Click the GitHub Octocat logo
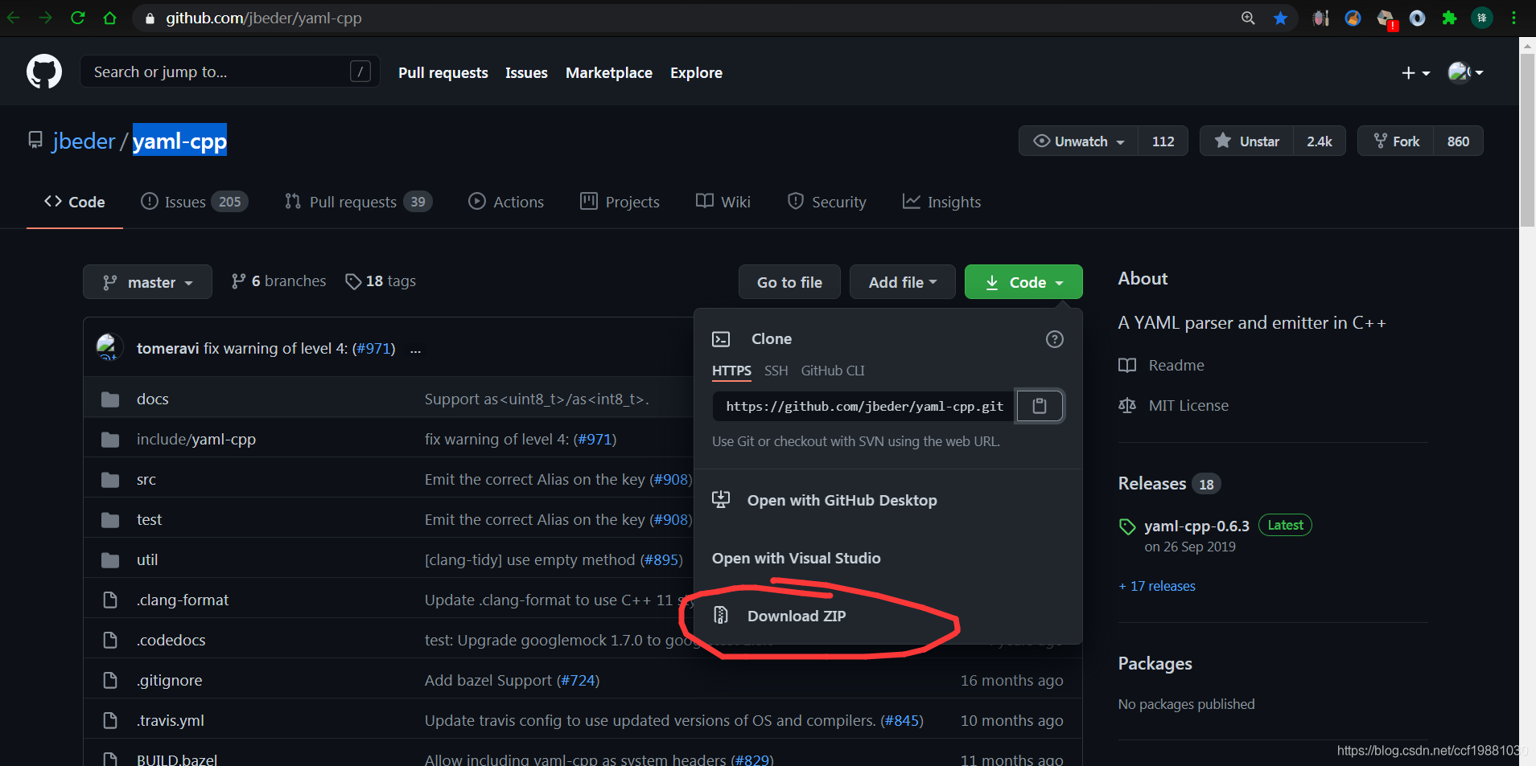 coord(44,72)
